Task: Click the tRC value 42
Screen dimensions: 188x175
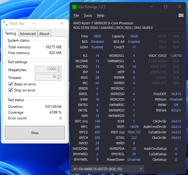Action: point(97,83)
